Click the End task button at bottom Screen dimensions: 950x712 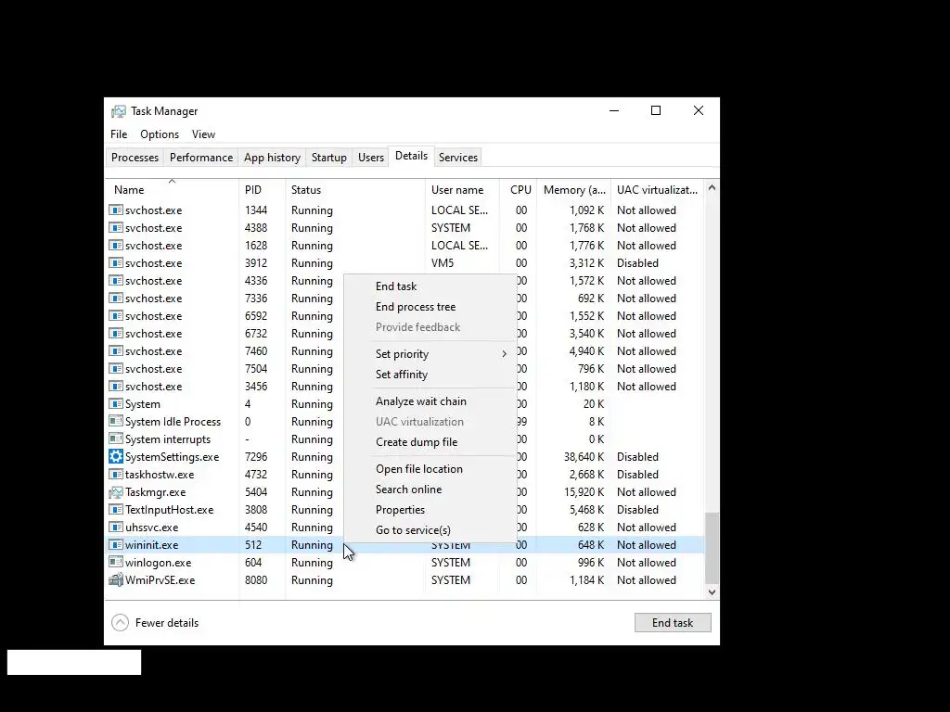click(x=673, y=622)
